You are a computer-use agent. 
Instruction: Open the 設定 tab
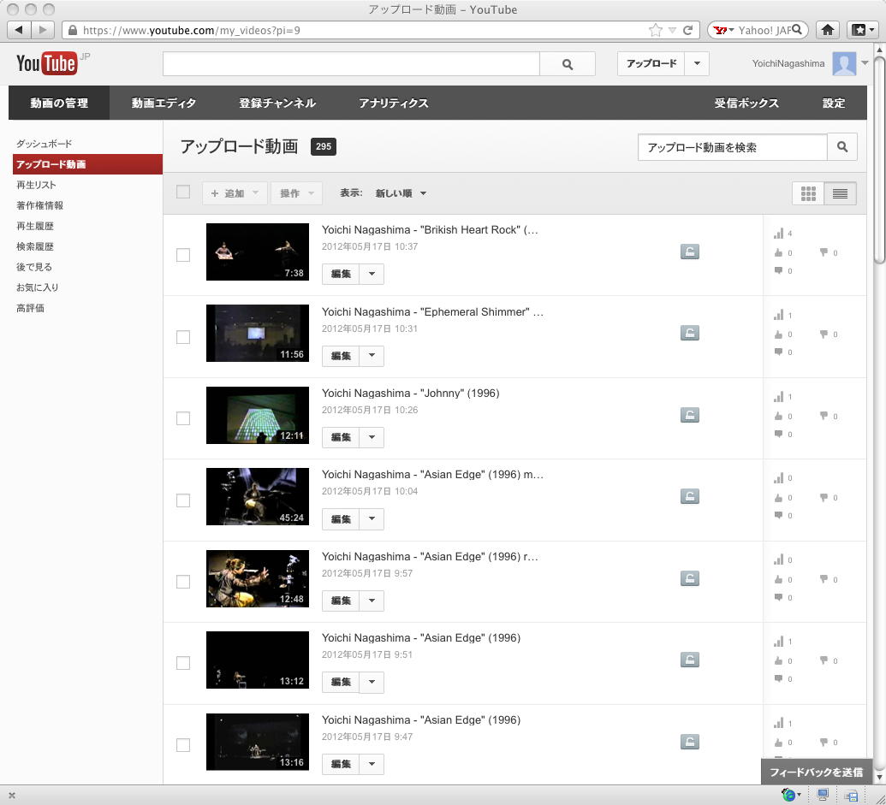(834, 103)
